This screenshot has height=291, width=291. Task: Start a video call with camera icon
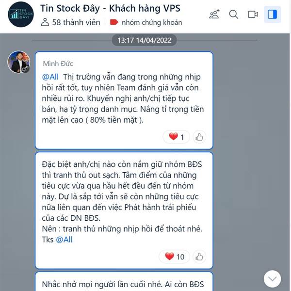(253, 14)
